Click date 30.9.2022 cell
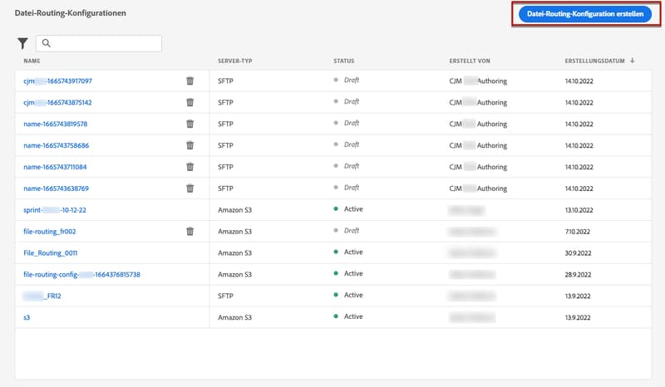 [578, 253]
